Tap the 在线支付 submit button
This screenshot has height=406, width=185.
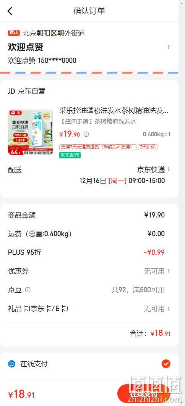tap(144, 394)
